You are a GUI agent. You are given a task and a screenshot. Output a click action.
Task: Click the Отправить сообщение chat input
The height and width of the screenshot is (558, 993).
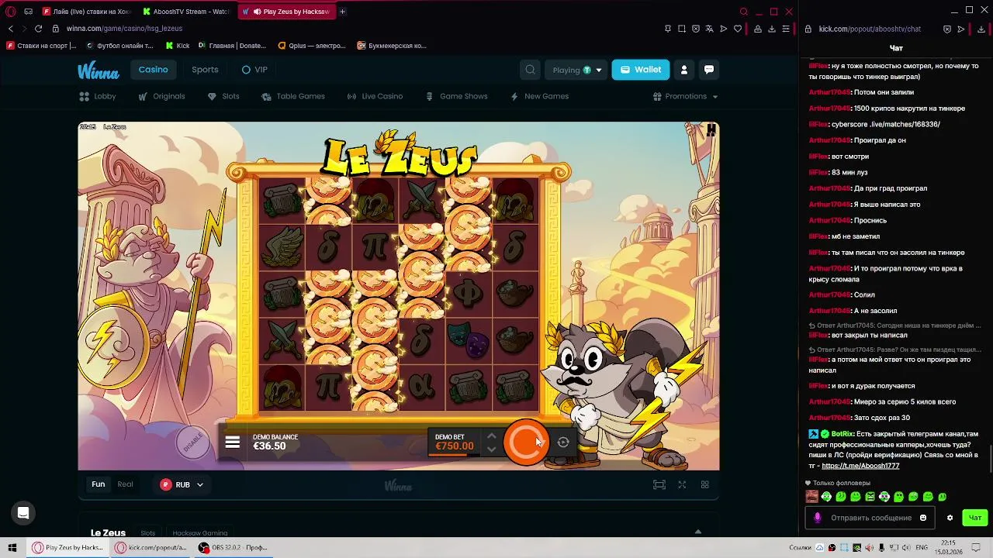tap(871, 518)
